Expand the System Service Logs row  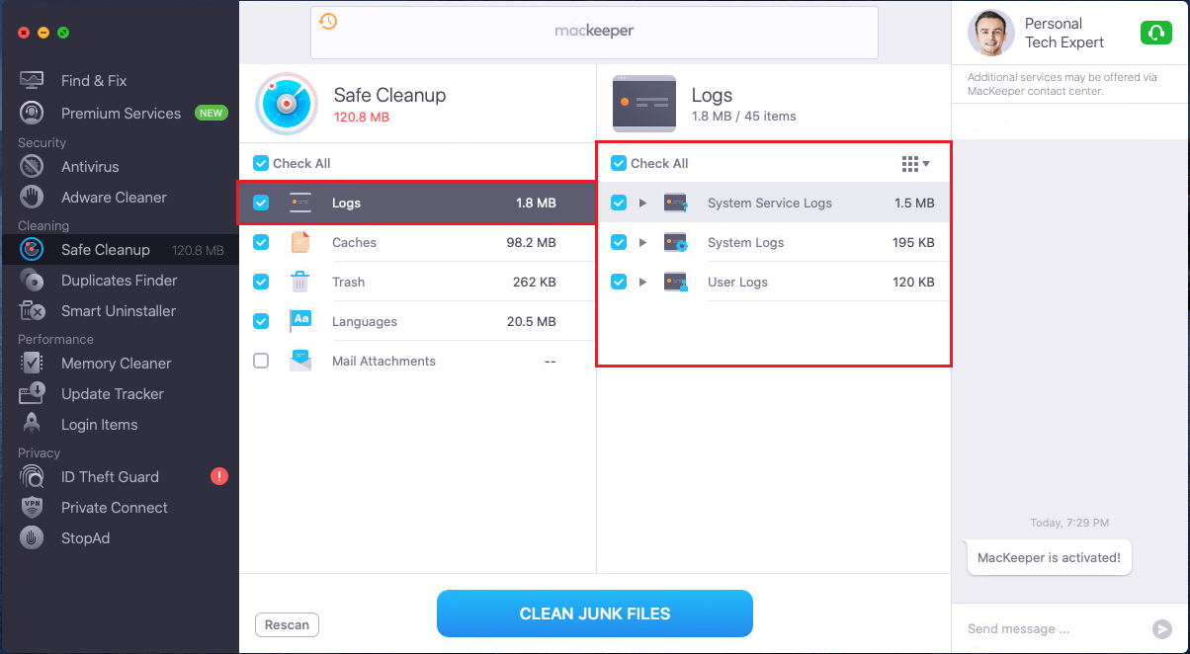tap(642, 203)
